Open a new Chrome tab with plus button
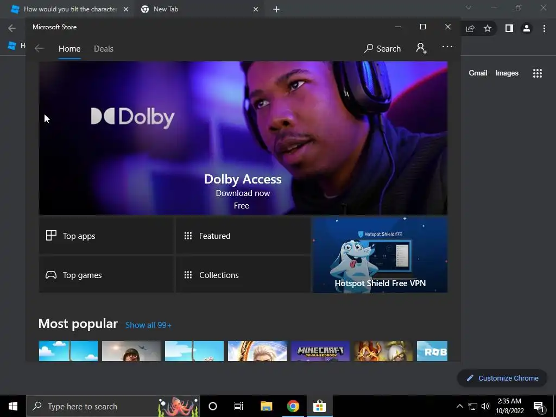 click(276, 10)
